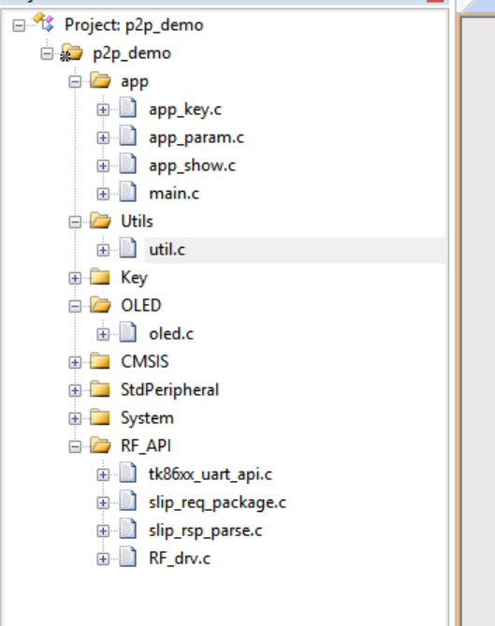This screenshot has width=495, height=626.
Task: Select the app group label
Action: point(135,82)
